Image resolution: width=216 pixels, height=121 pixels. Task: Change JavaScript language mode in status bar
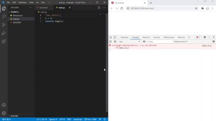78,119
